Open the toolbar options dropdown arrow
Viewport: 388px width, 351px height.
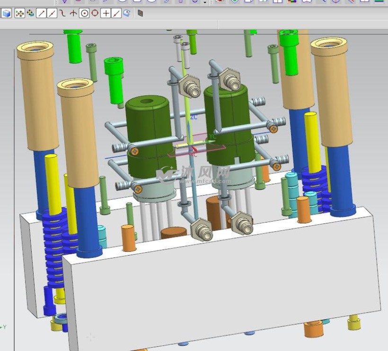click(x=205, y=2)
